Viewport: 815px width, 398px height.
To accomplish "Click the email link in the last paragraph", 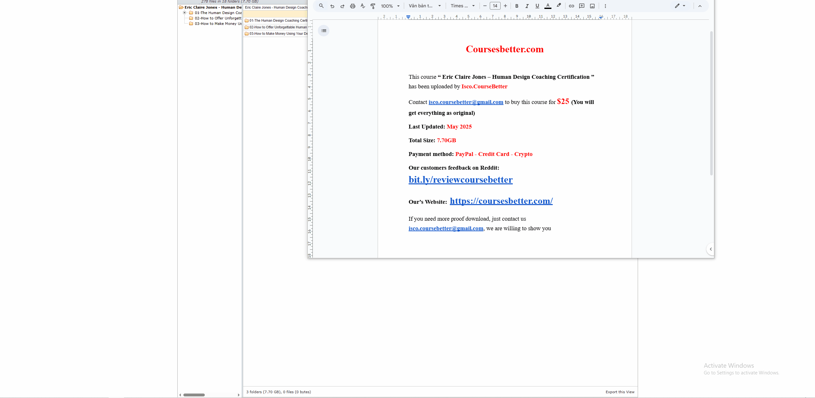I will tap(446, 228).
